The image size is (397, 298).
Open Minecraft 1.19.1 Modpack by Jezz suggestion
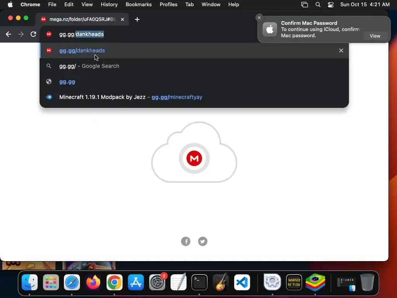(x=194, y=97)
